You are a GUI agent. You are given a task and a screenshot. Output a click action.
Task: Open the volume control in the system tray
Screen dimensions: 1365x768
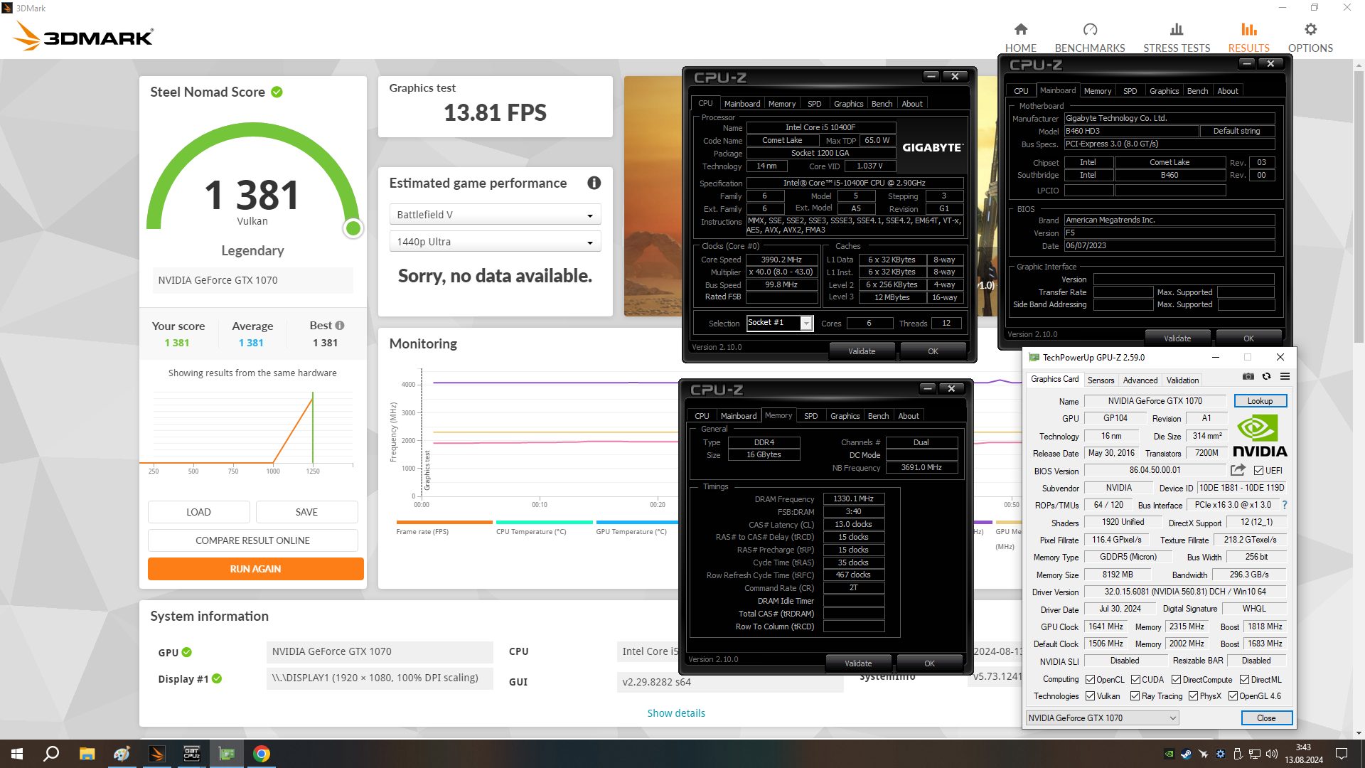pyautogui.click(x=1272, y=754)
